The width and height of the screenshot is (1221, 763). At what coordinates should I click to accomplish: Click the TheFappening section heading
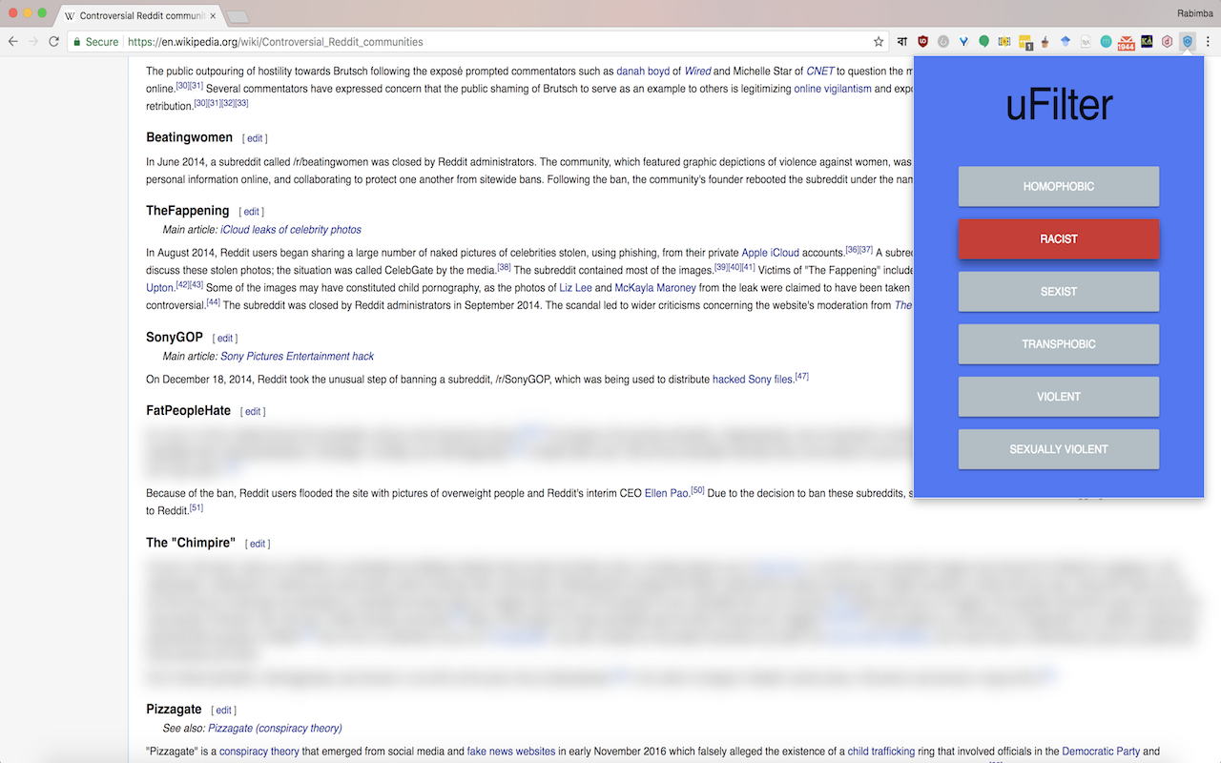[x=188, y=211]
